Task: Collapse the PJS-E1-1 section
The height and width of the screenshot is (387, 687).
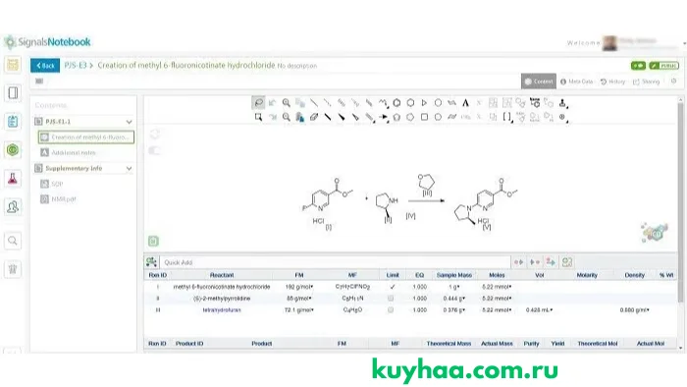Action: tap(129, 122)
